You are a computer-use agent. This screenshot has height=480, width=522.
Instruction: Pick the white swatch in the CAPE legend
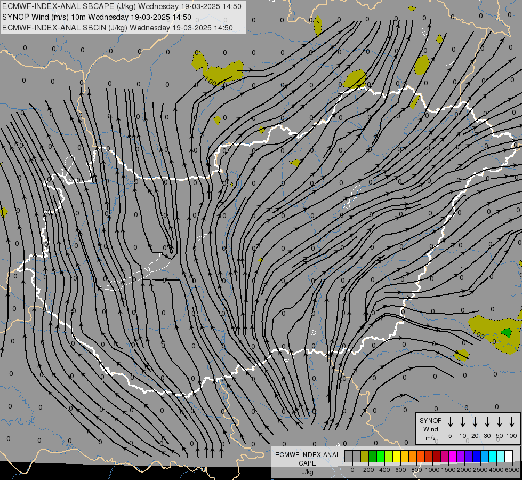click(x=509, y=456)
